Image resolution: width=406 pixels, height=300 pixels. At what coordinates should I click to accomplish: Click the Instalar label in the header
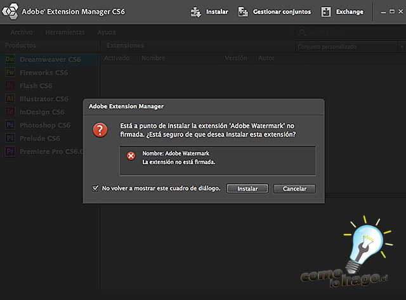(x=217, y=12)
